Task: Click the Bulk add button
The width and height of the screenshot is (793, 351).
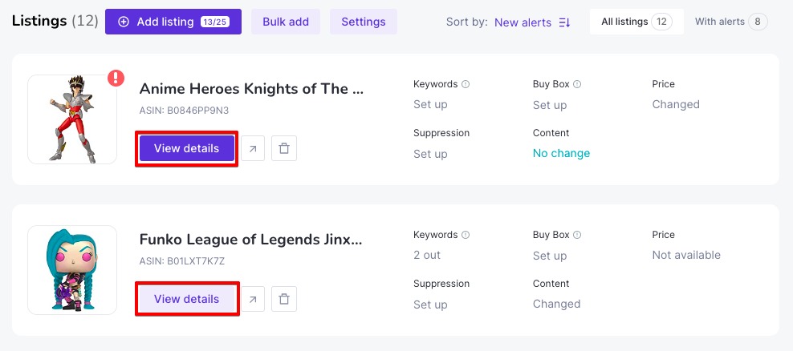Action: tap(286, 22)
